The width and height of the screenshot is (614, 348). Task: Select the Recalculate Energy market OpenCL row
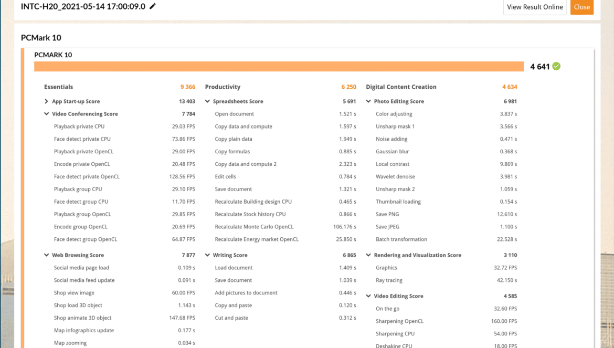285,239
